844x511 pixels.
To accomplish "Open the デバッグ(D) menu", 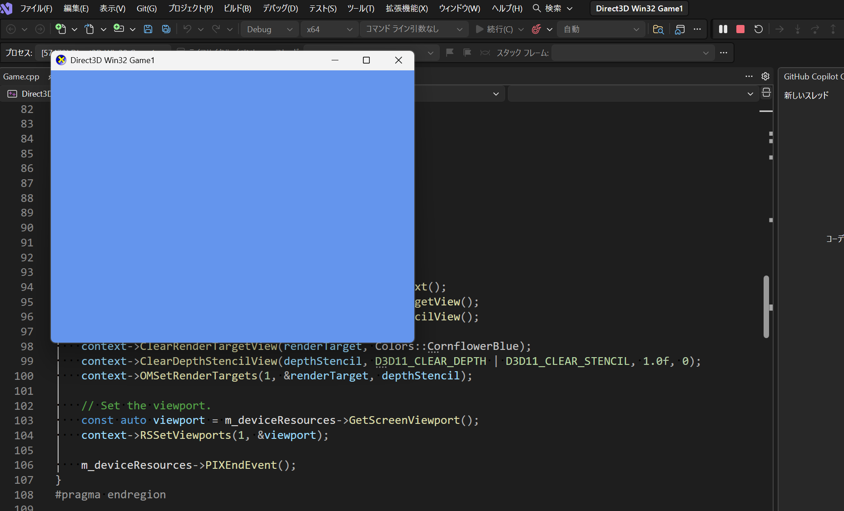I will coord(280,8).
